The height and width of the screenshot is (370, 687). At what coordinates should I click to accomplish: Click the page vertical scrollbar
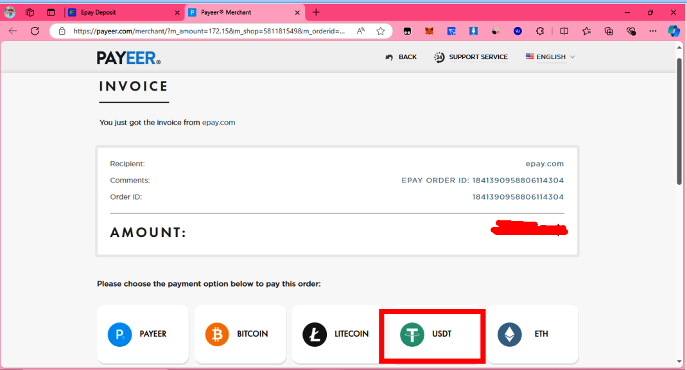tap(679, 121)
